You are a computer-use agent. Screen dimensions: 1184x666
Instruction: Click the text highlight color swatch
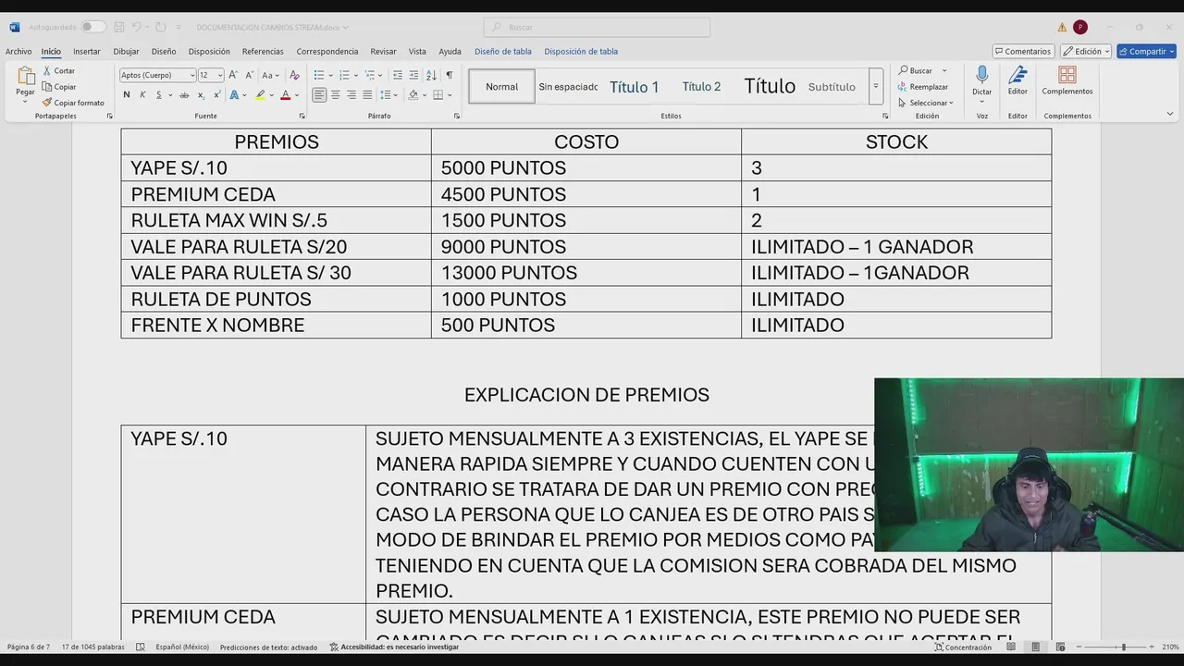coord(260,95)
